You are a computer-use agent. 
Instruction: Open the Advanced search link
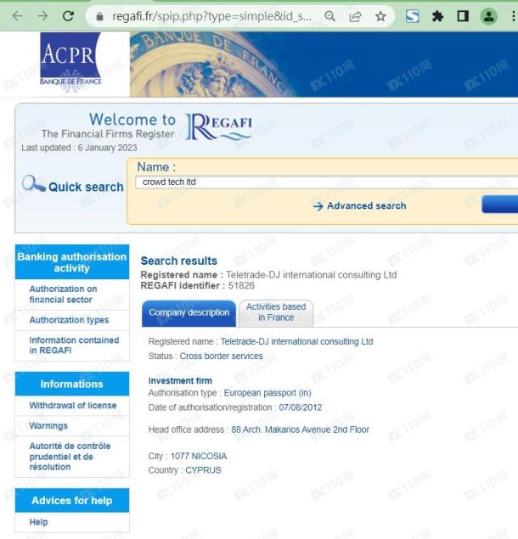(x=366, y=206)
